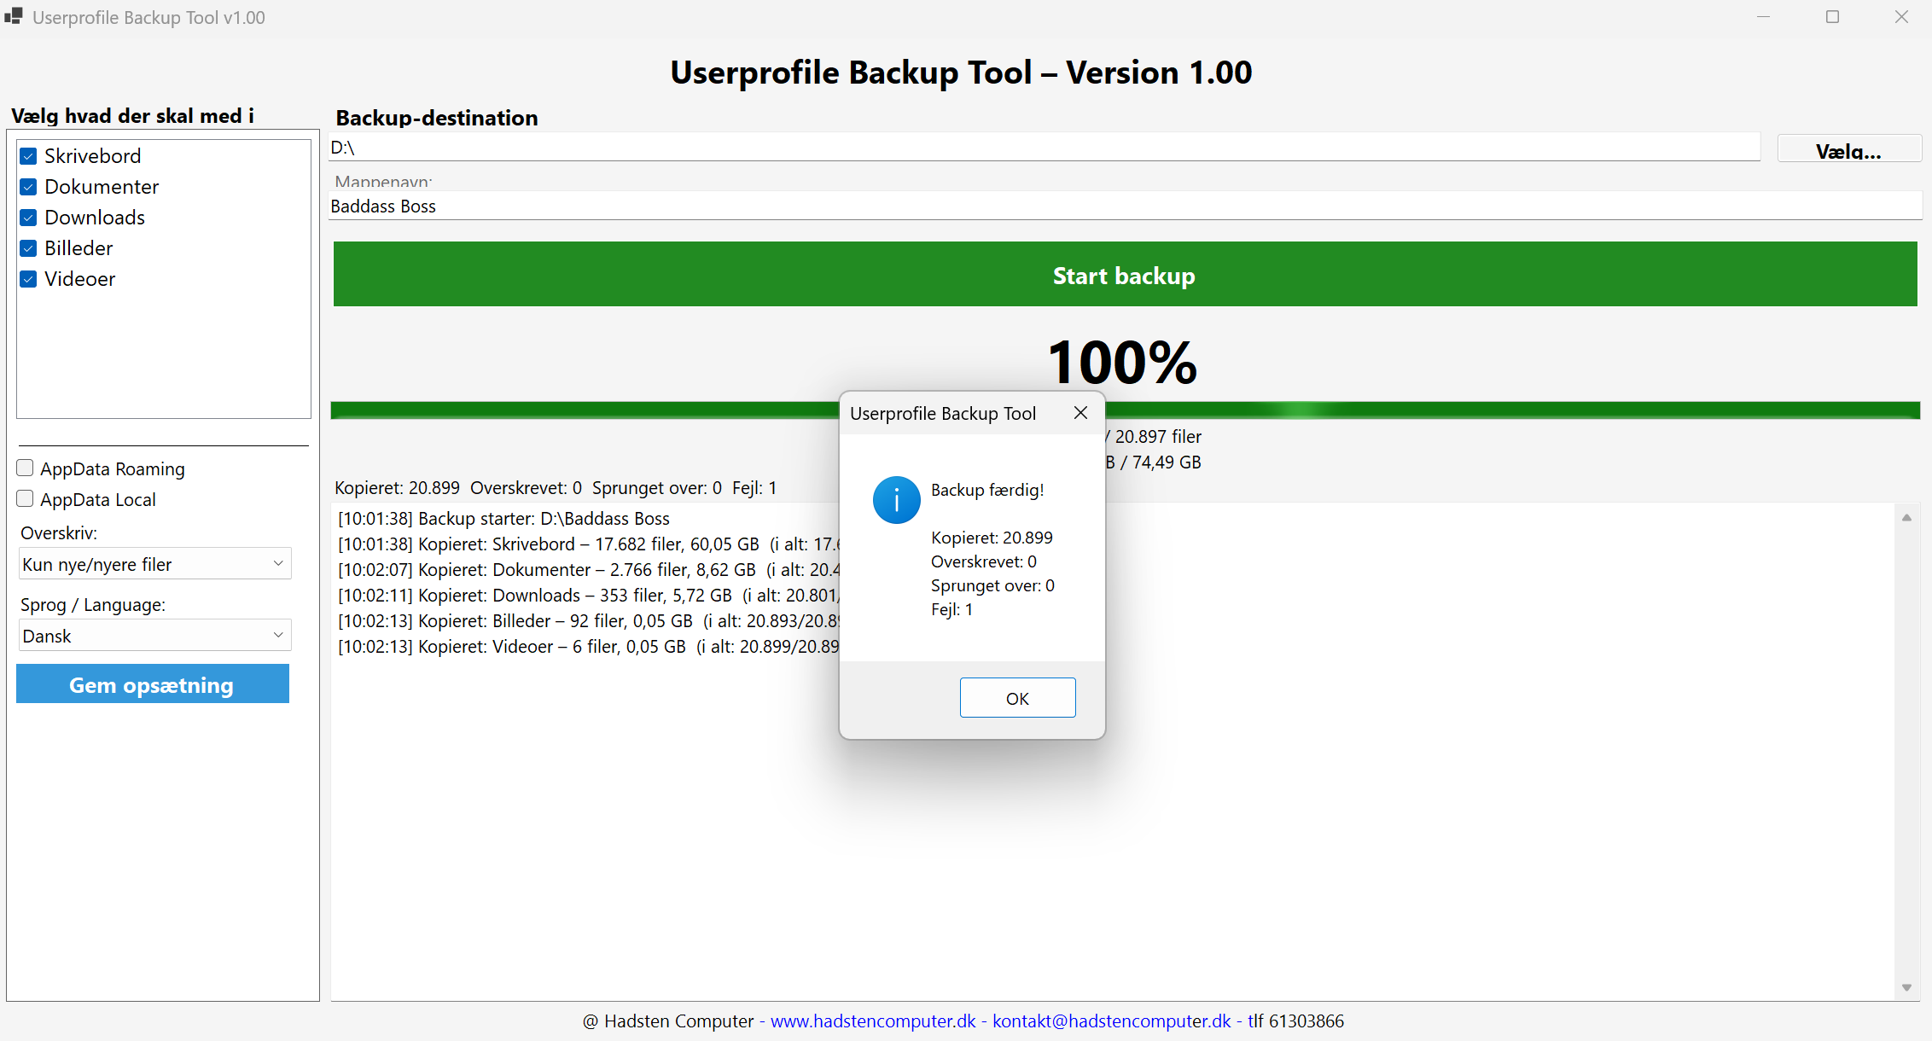Close the Backup færdig dialog with X
This screenshot has height=1041, width=1932.
point(1080,413)
